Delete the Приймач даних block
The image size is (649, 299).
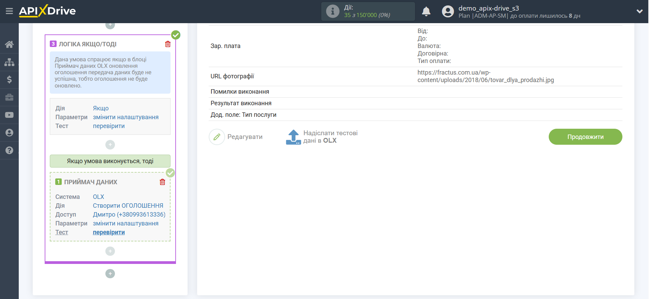point(162,182)
